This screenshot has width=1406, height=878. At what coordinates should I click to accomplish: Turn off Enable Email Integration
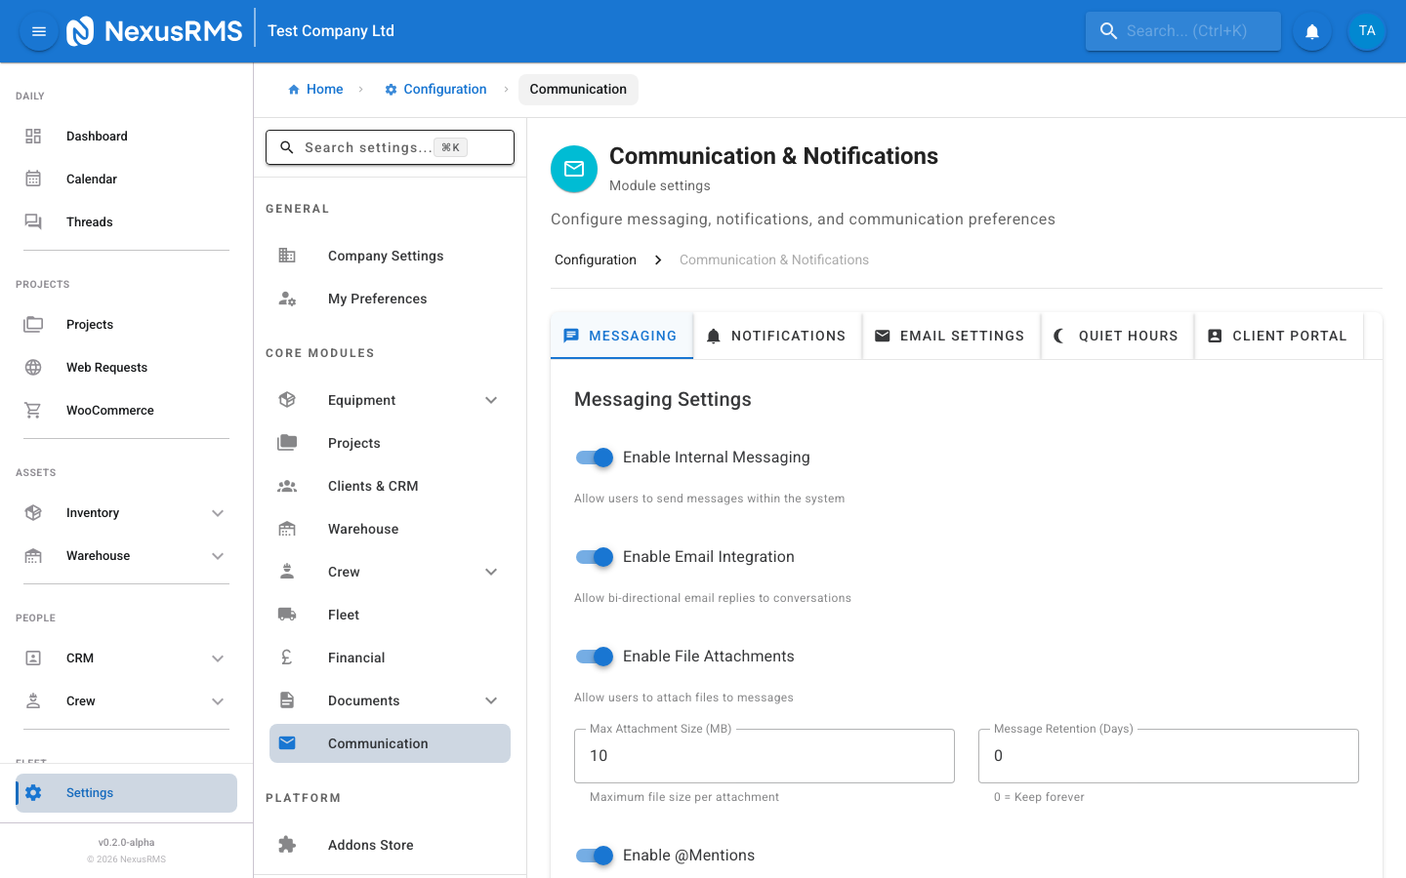pyautogui.click(x=594, y=557)
